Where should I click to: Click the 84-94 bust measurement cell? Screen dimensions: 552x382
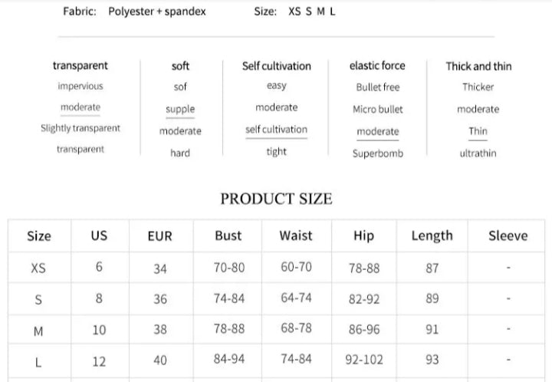228,359
